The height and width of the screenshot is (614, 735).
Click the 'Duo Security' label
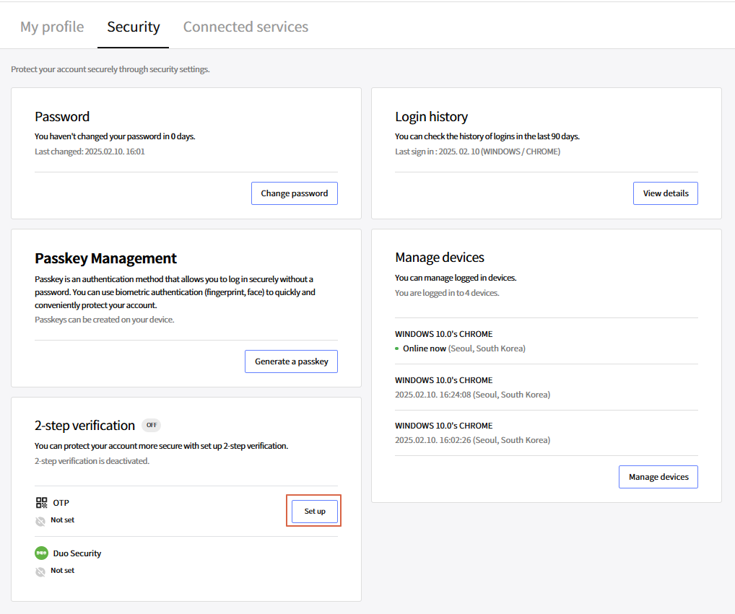coord(77,553)
